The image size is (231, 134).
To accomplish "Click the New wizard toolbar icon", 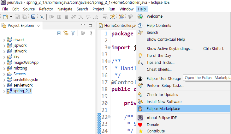I will pyautogui.click(x=5, y=17).
